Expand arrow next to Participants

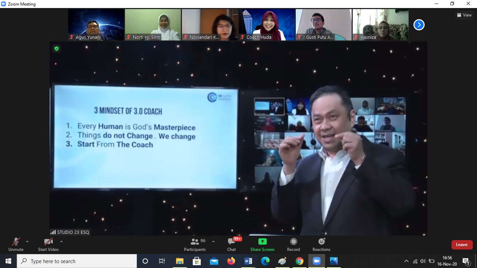click(213, 241)
